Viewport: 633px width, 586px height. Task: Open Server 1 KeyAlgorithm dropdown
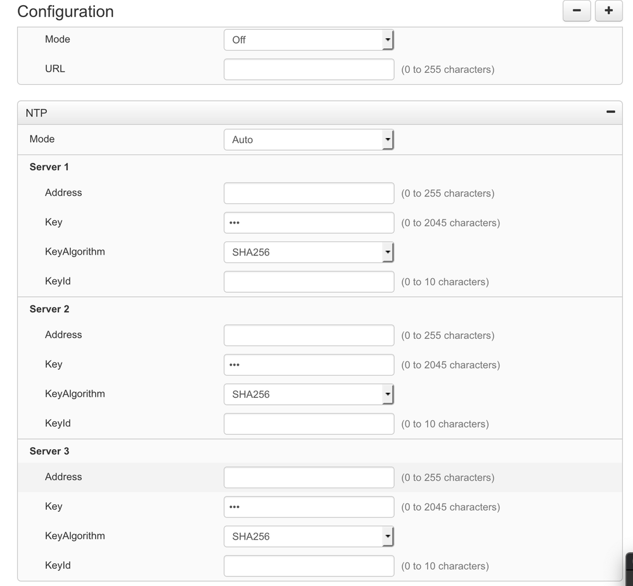pos(309,252)
